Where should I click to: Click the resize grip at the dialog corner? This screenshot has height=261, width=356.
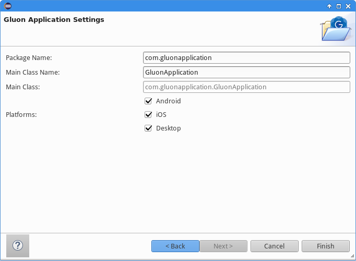click(x=352, y=256)
